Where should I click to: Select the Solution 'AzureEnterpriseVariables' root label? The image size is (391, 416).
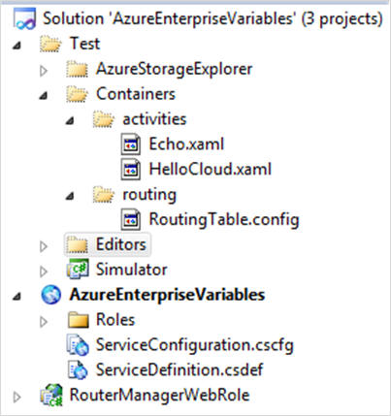(x=212, y=19)
